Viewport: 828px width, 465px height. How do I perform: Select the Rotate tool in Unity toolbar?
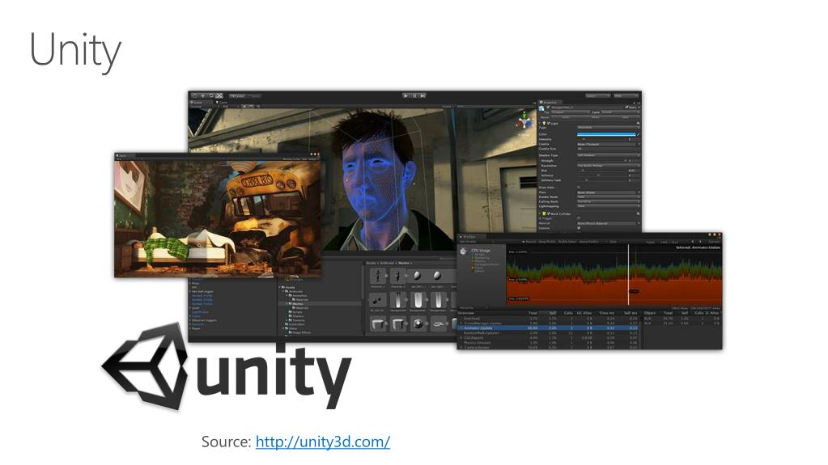(x=211, y=95)
